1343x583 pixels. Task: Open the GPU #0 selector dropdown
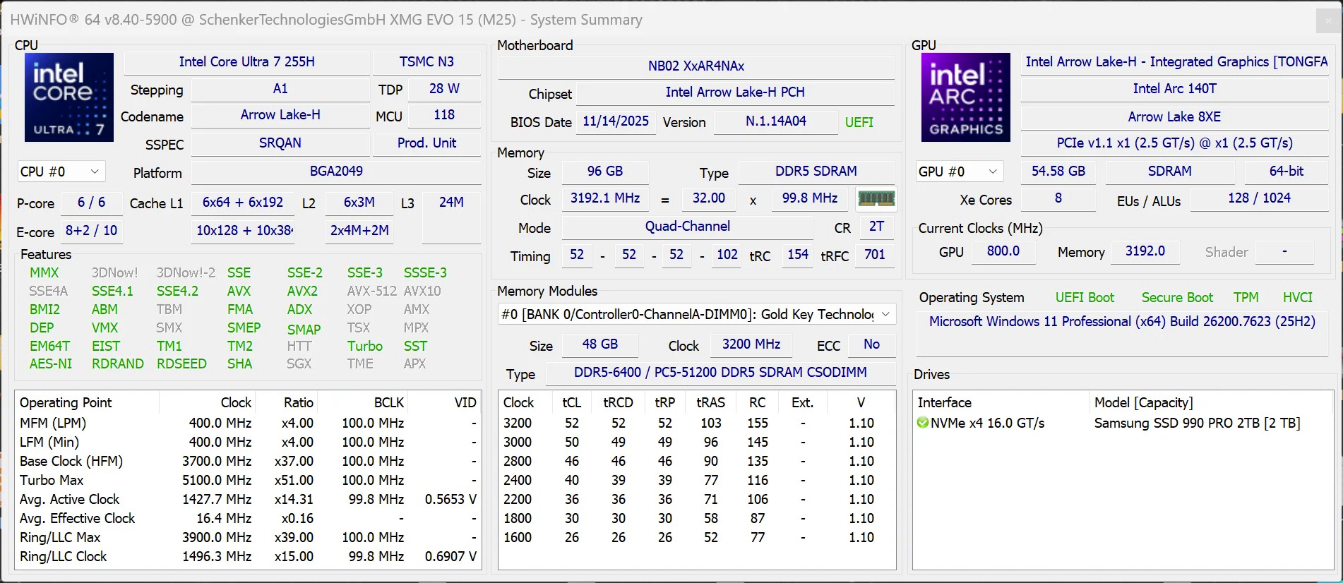click(x=959, y=172)
